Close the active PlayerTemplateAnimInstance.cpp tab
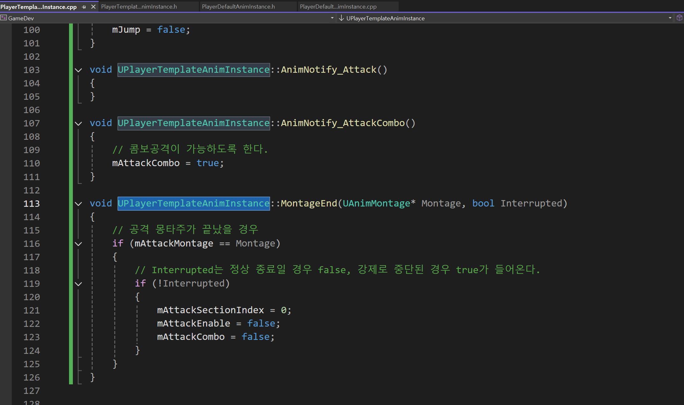Viewport: 684px width, 405px height. [93, 7]
